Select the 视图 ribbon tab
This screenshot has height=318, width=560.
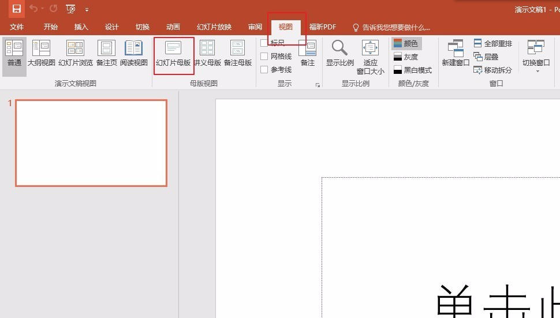(x=285, y=27)
